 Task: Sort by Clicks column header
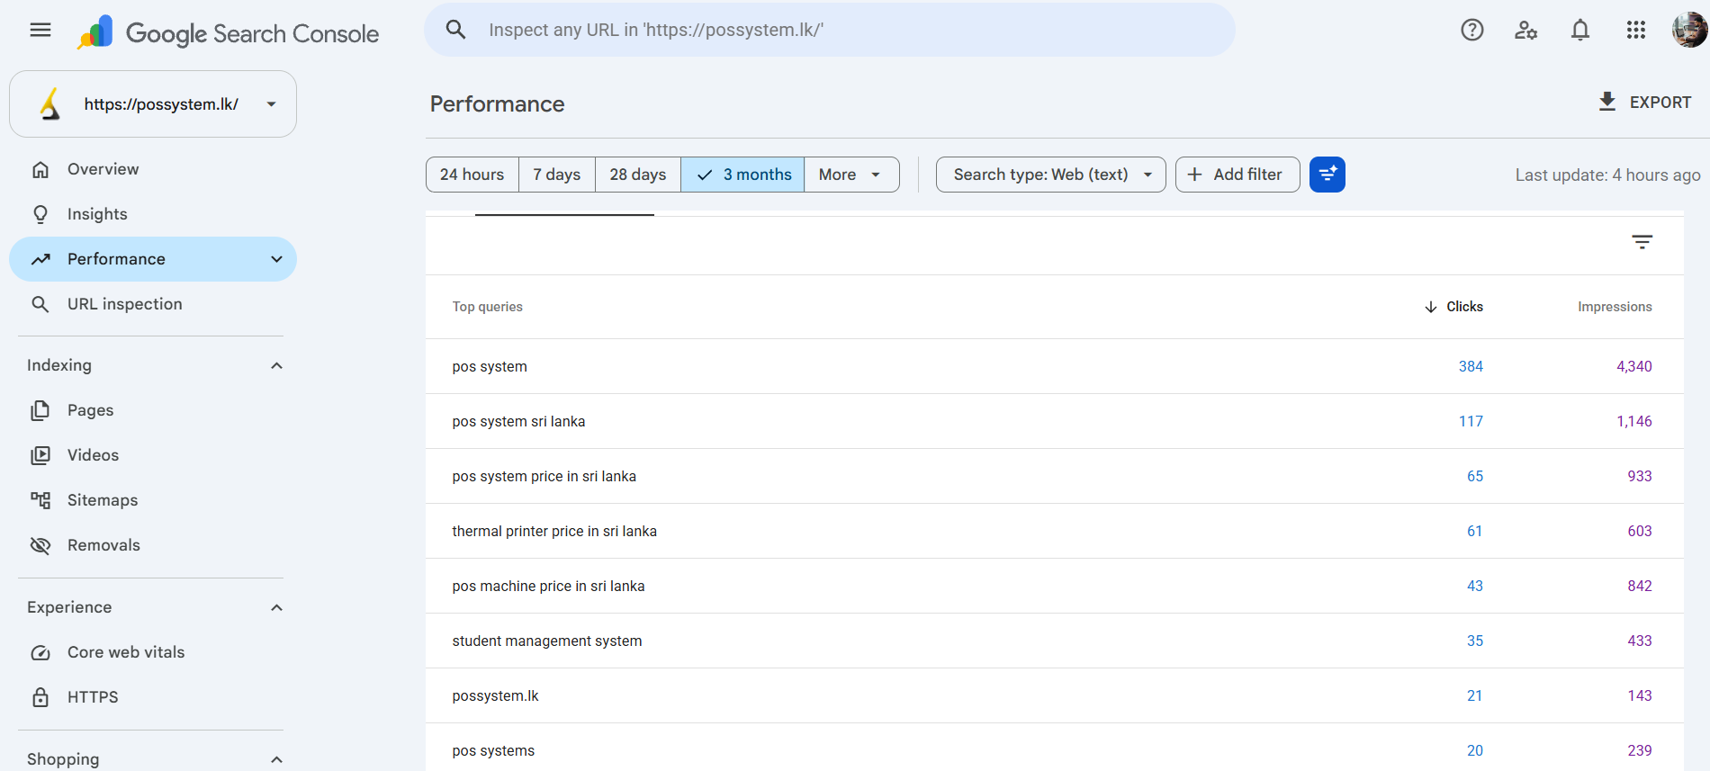coord(1464,307)
